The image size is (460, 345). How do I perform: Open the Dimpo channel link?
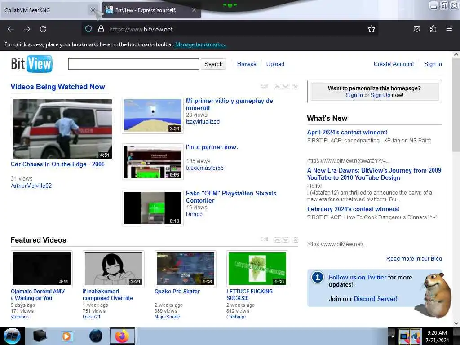194,214
